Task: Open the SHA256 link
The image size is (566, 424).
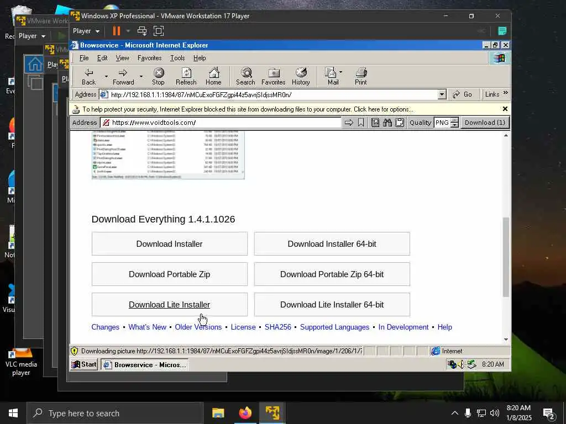Action: click(278, 327)
